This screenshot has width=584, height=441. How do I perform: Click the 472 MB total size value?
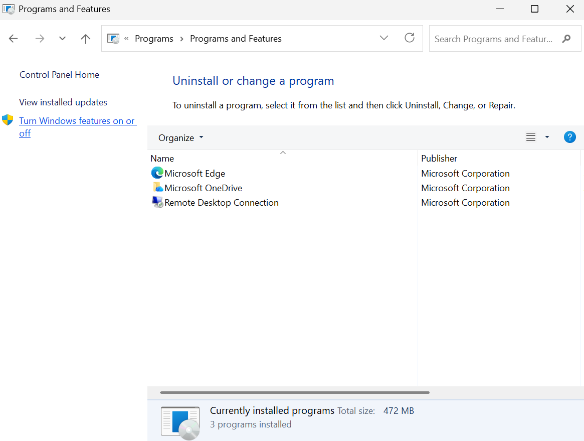point(399,411)
